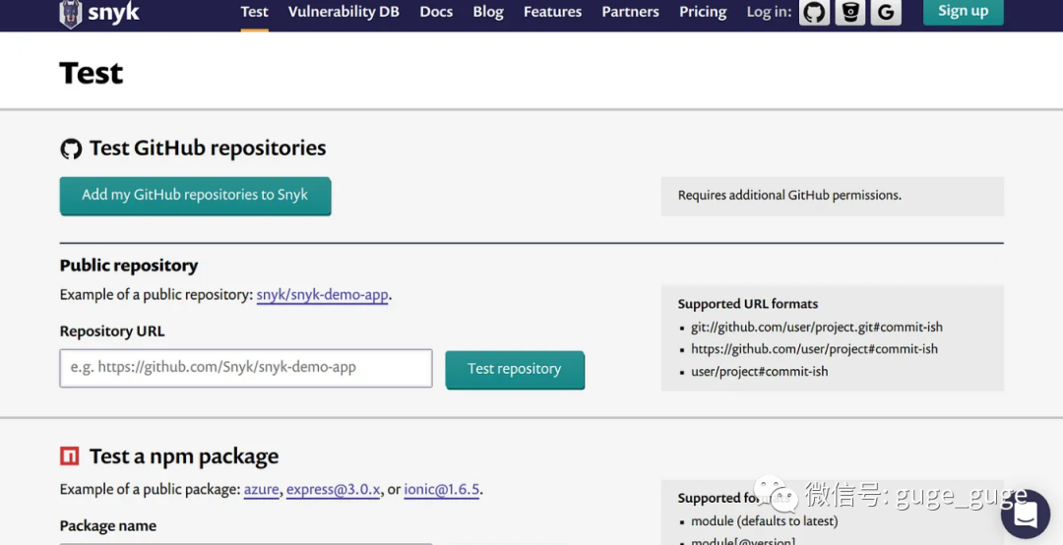
Task: Open the Blog page
Action: [488, 12]
